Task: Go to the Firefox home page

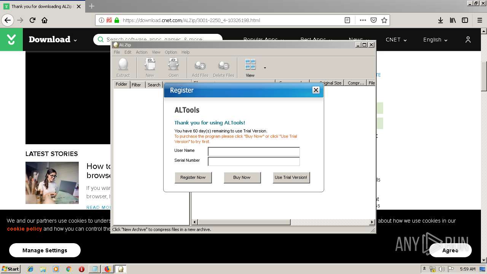Action: (45, 20)
